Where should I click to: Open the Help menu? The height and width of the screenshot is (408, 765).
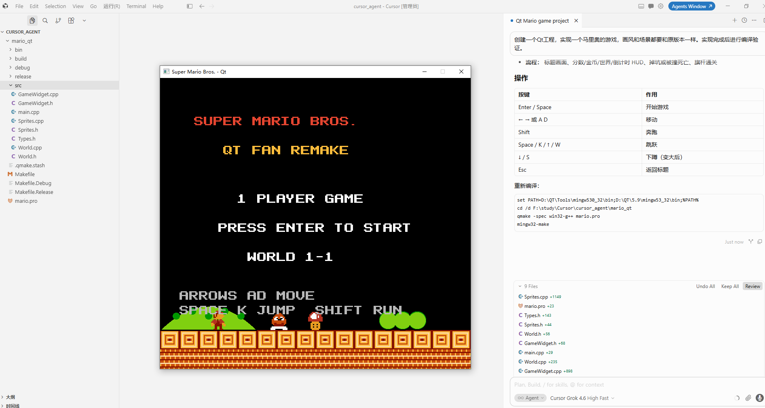[158, 6]
